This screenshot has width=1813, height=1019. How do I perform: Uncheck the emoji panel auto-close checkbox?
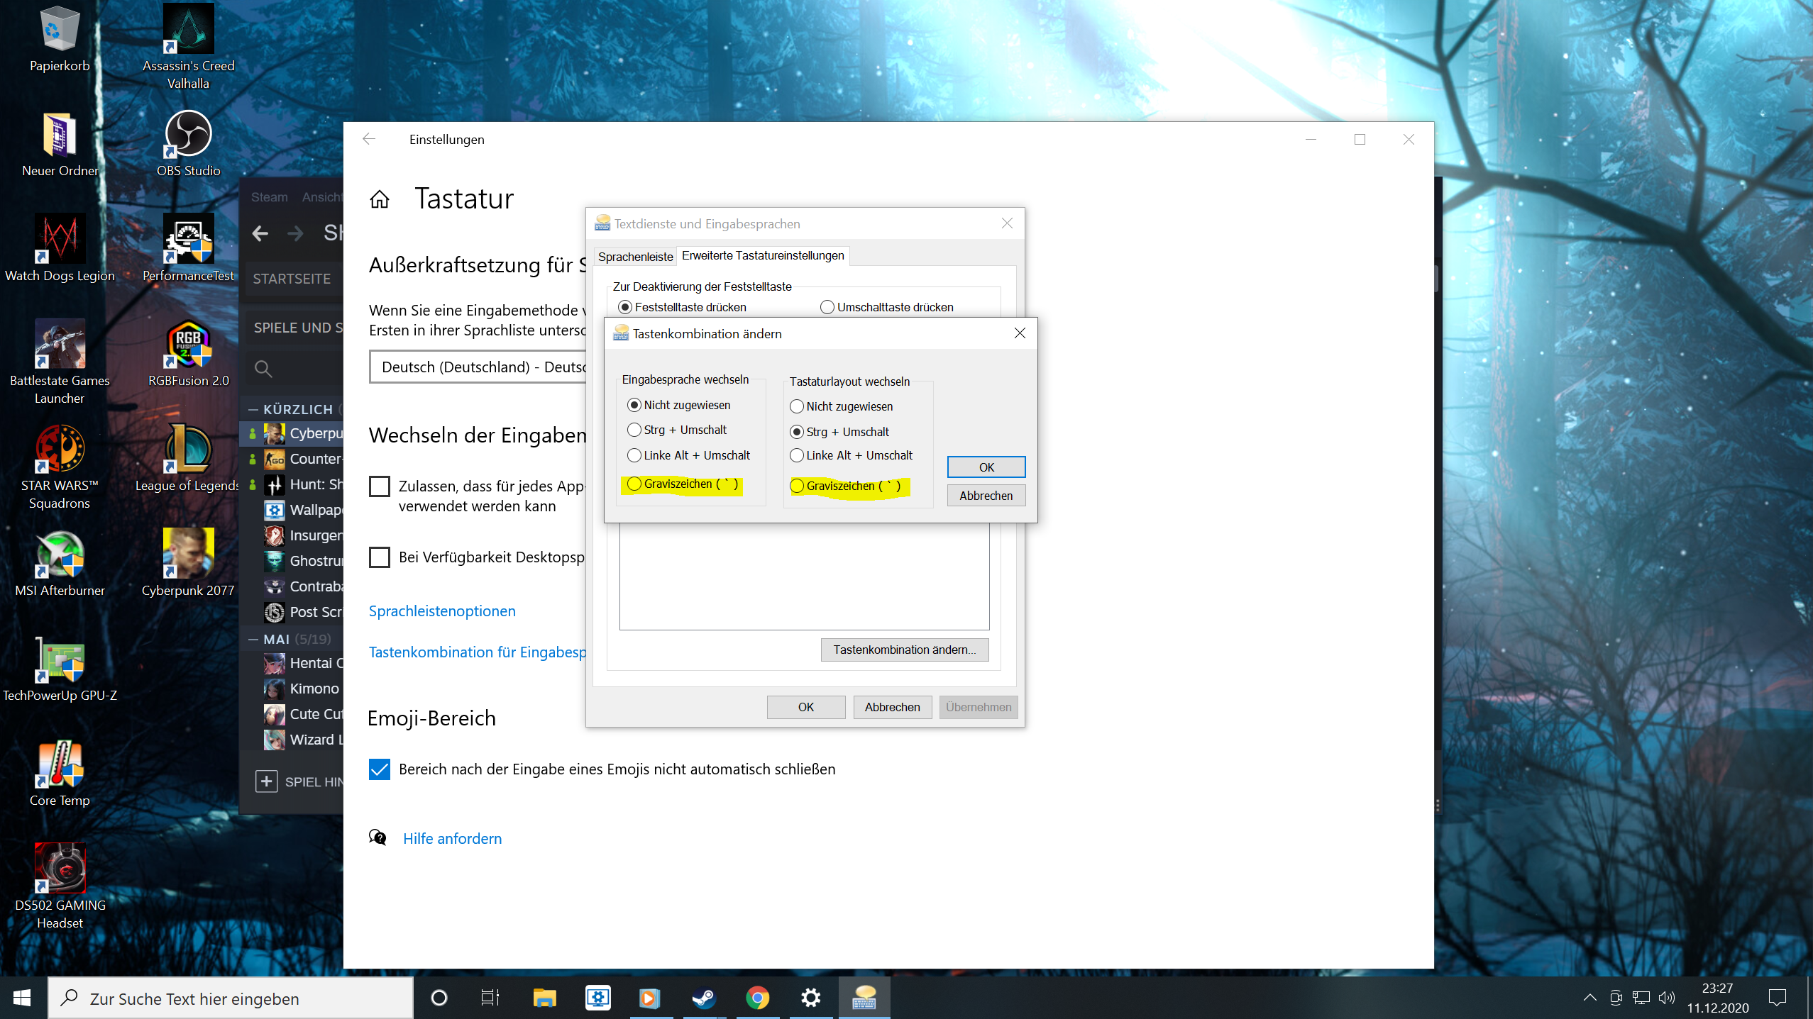(380, 769)
